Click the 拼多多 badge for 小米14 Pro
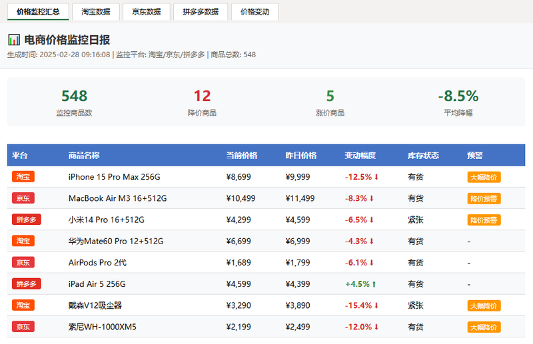Image resolution: width=533 pixels, height=344 pixels. point(27,220)
